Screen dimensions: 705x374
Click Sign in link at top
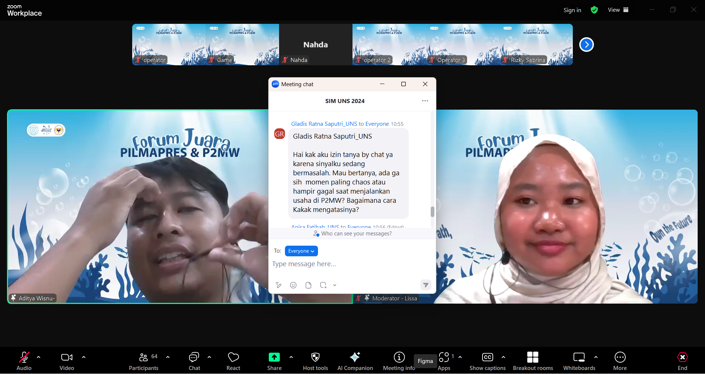click(572, 10)
